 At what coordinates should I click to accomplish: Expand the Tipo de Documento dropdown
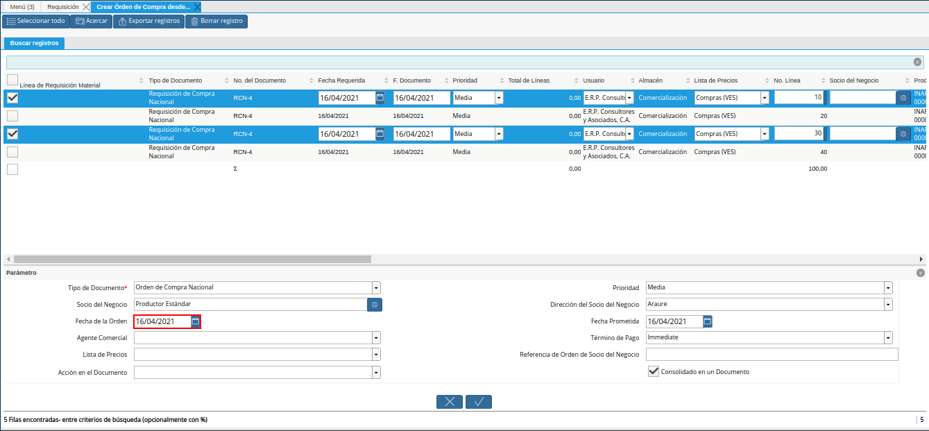point(376,287)
